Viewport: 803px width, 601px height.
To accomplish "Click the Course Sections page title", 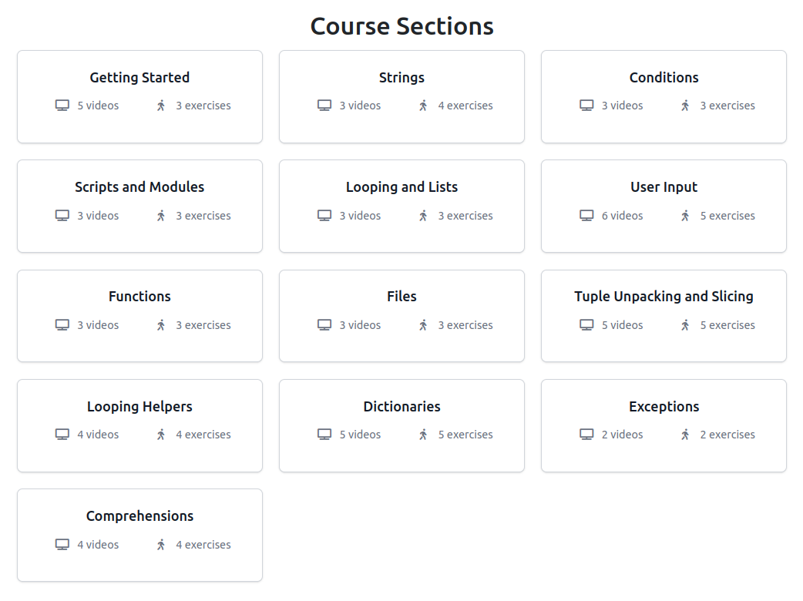I will (401, 25).
